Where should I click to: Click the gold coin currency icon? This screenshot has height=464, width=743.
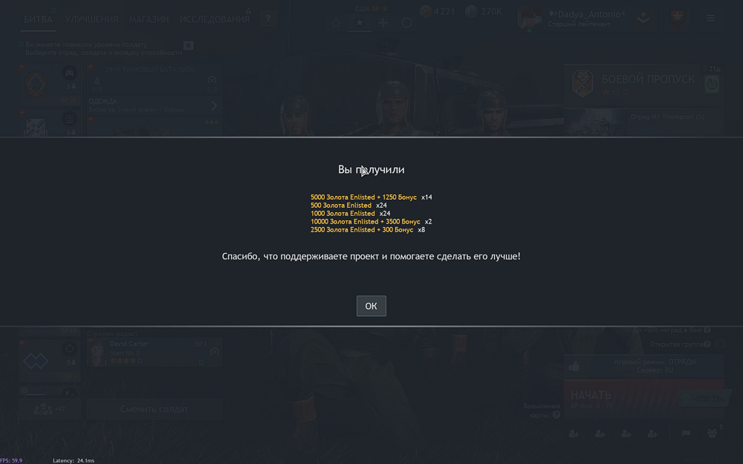(426, 11)
